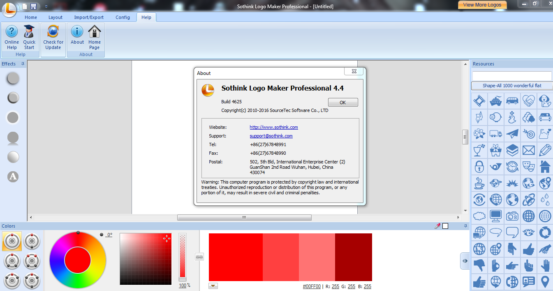Viewport: 553px width, 291px height.
Task: Toggle the chain link lock button
Action: (199, 257)
